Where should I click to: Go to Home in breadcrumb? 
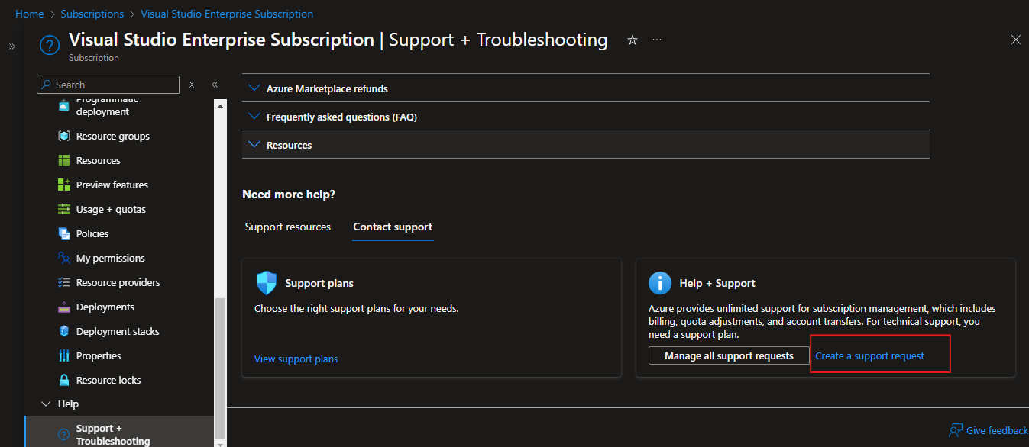click(x=30, y=14)
